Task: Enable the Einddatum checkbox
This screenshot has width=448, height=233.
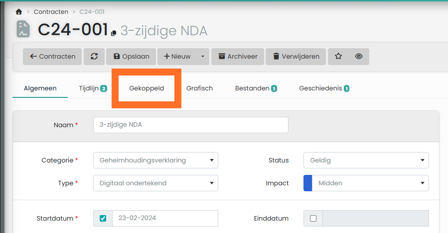Action: coord(313,219)
